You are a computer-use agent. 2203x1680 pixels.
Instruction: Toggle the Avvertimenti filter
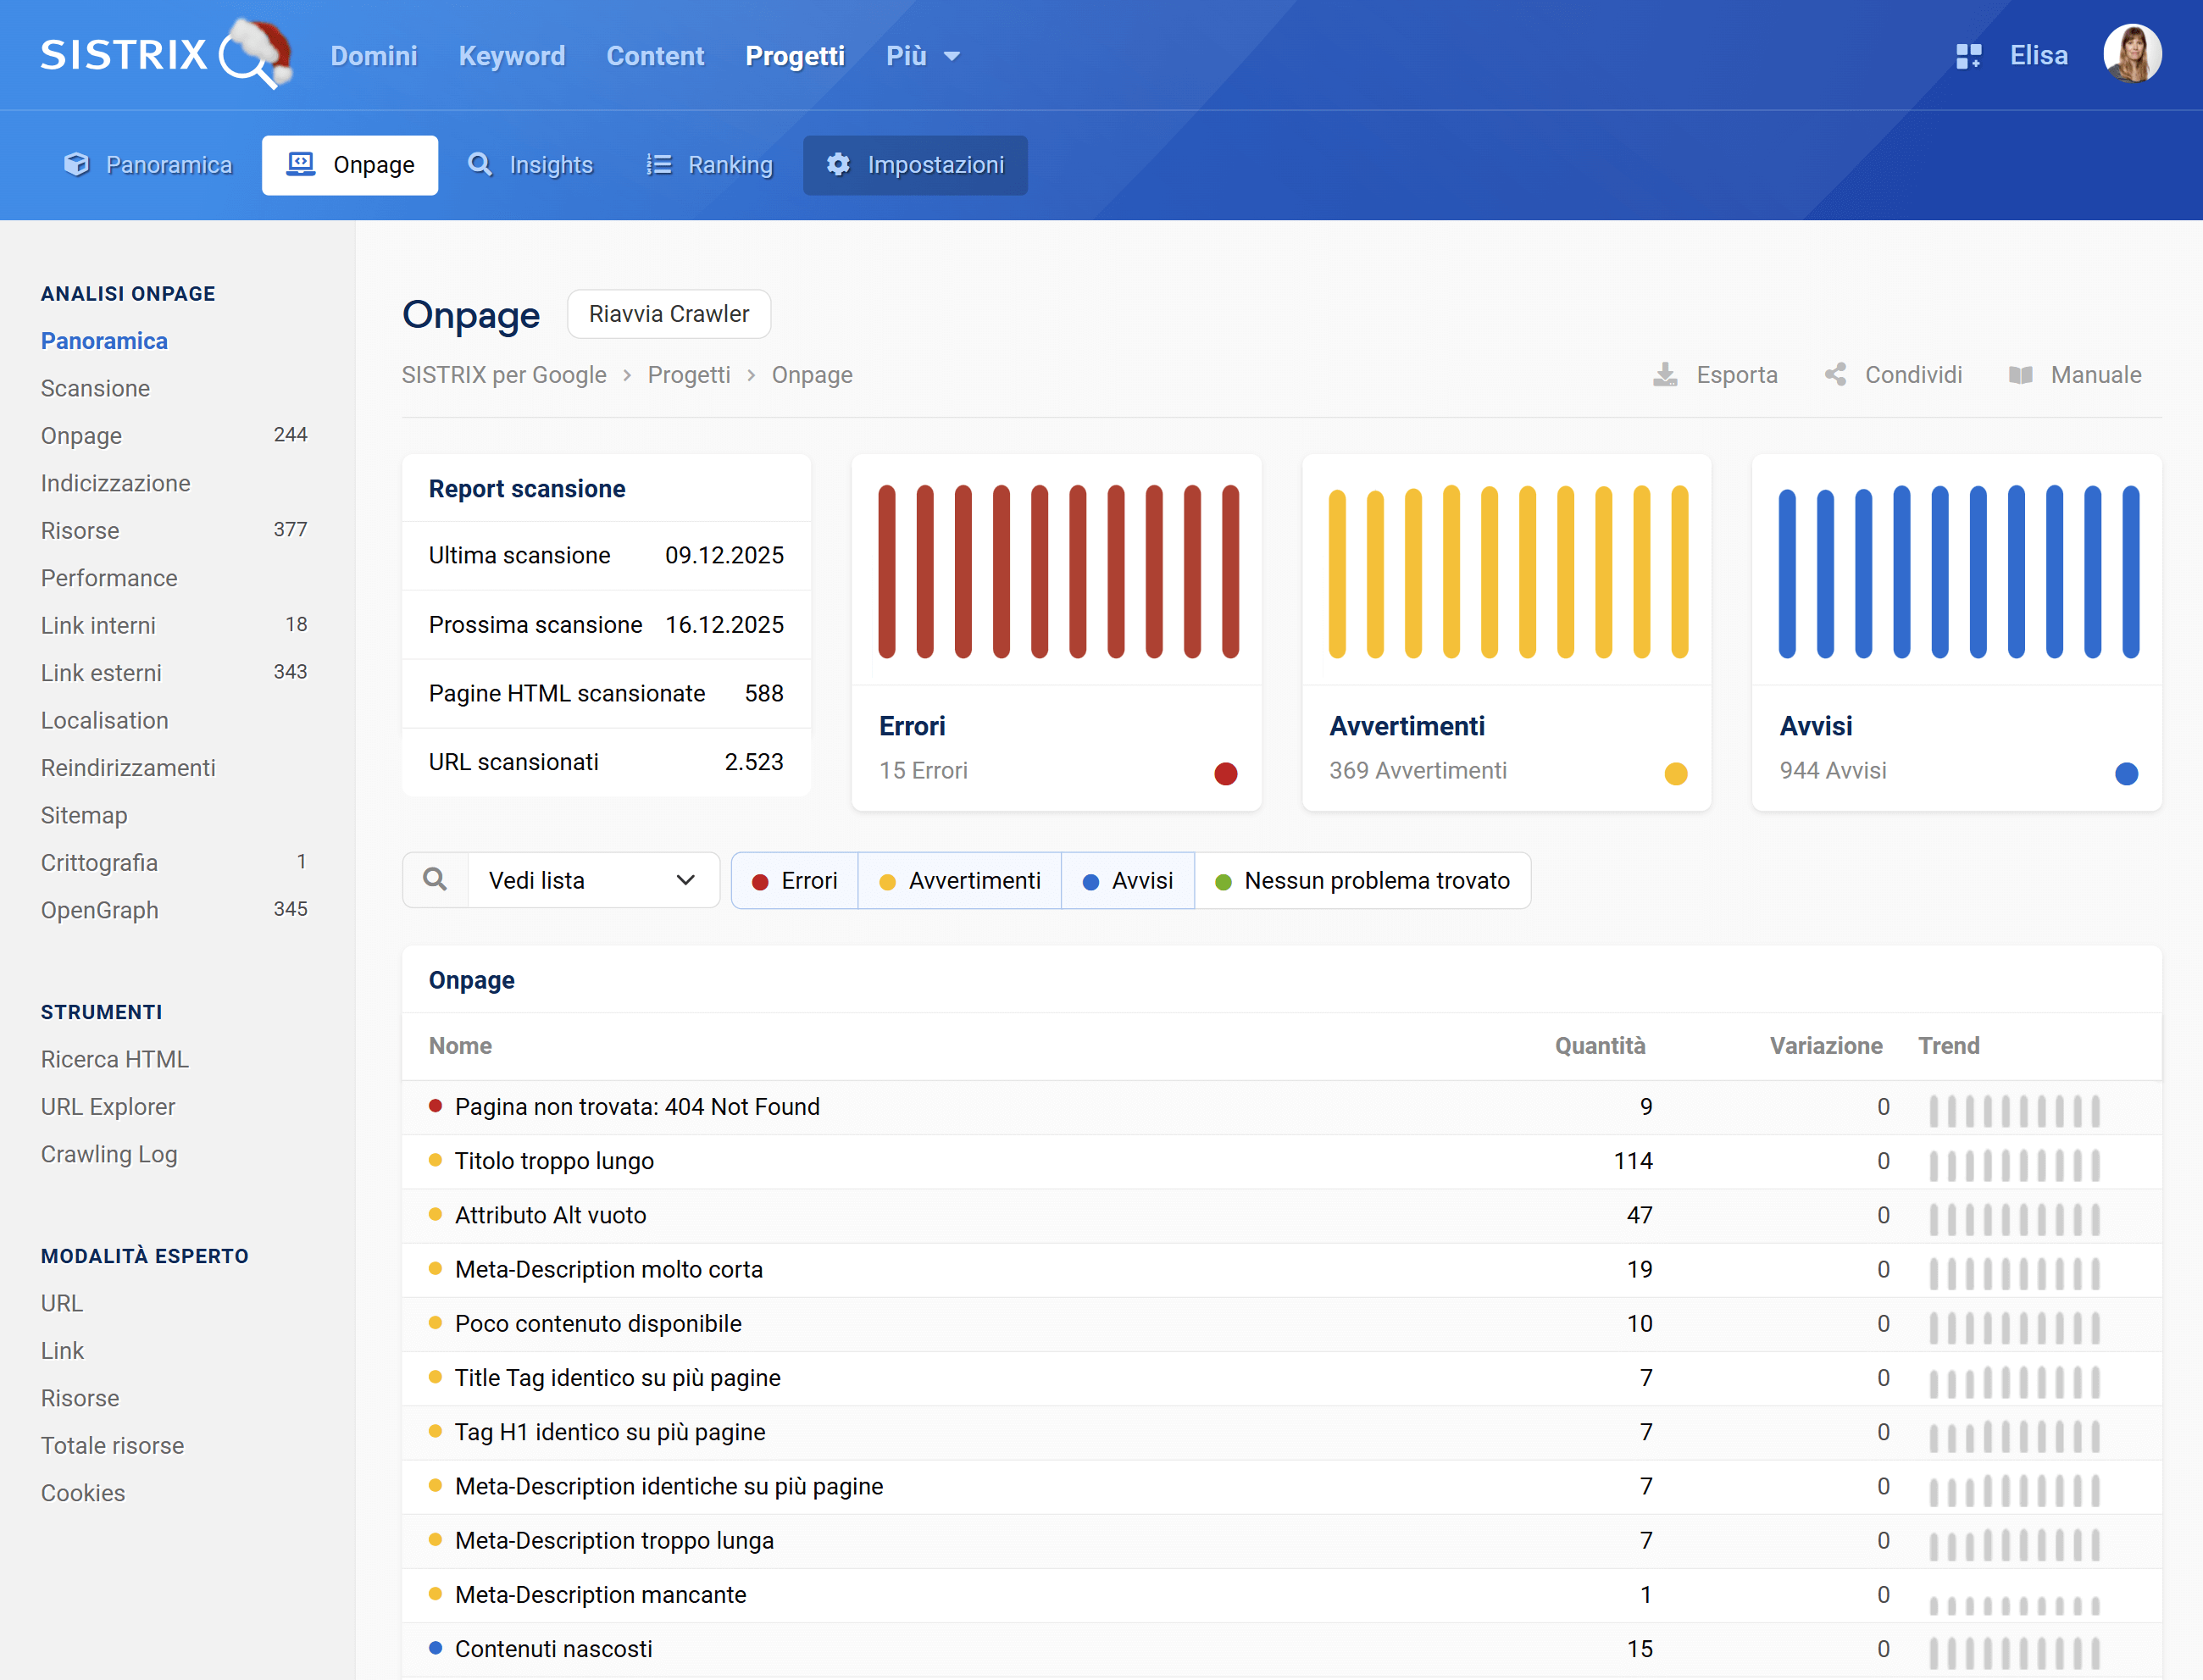click(x=959, y=880)
